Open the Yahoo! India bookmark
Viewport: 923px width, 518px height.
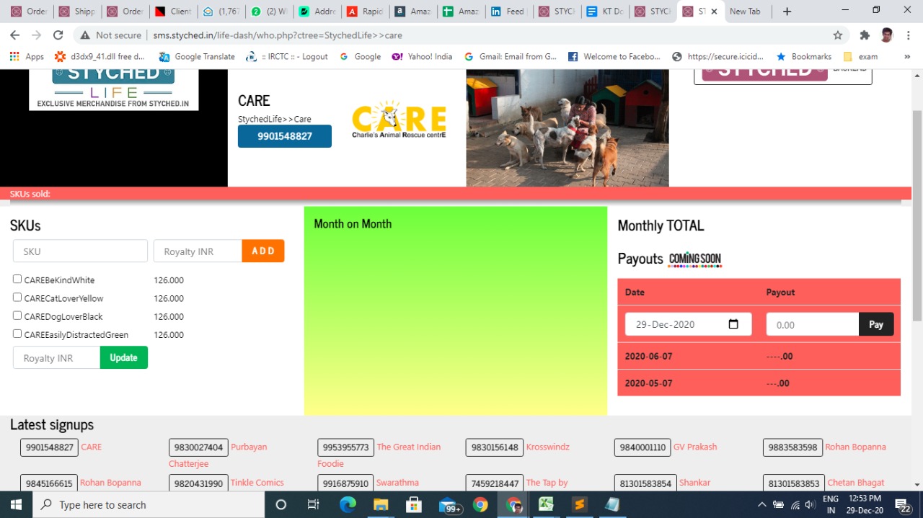point(422,56)
